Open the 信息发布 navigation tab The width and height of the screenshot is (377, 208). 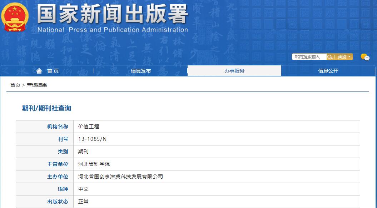(x=140, y=71)
